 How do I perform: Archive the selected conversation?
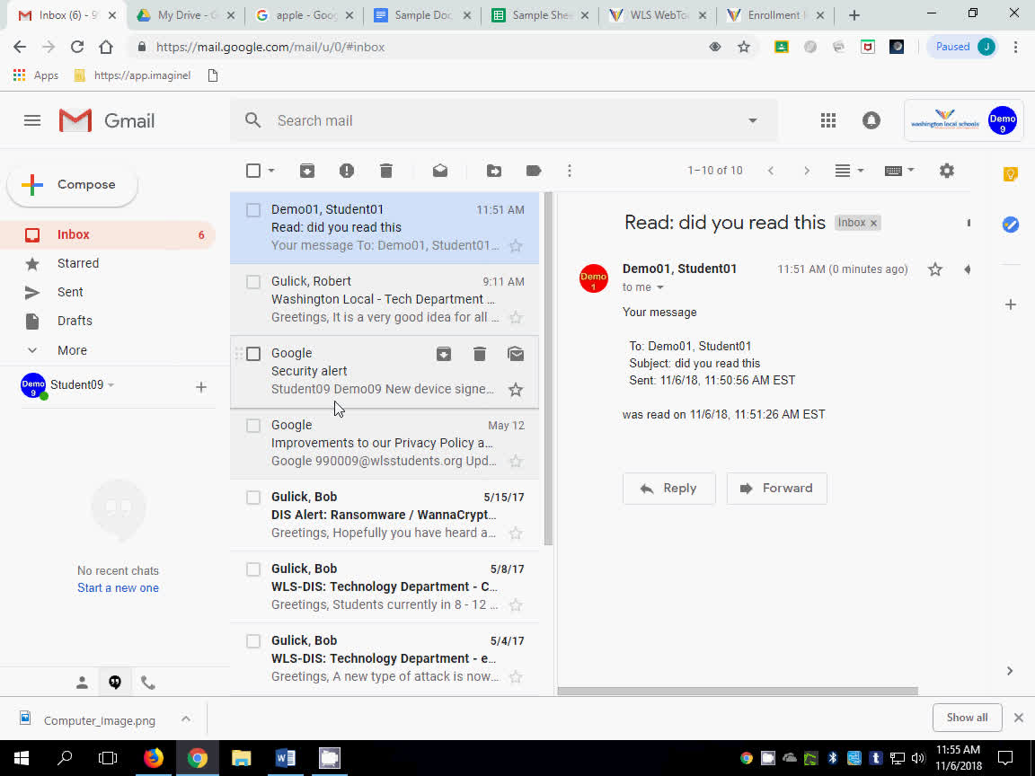(307, 170)
